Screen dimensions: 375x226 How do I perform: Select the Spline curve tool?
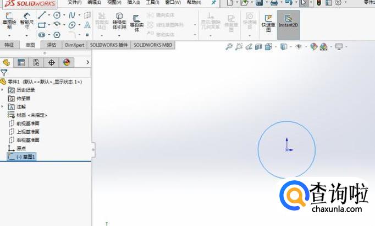point(72,15)
